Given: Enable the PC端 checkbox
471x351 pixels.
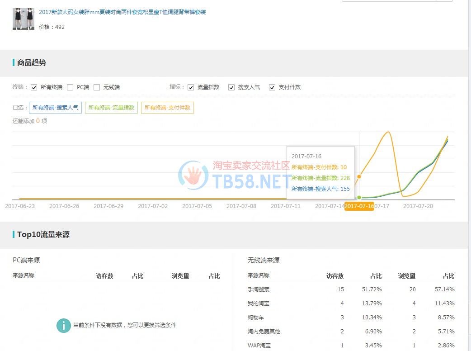Looking at the screenshot, I should 70,87.
